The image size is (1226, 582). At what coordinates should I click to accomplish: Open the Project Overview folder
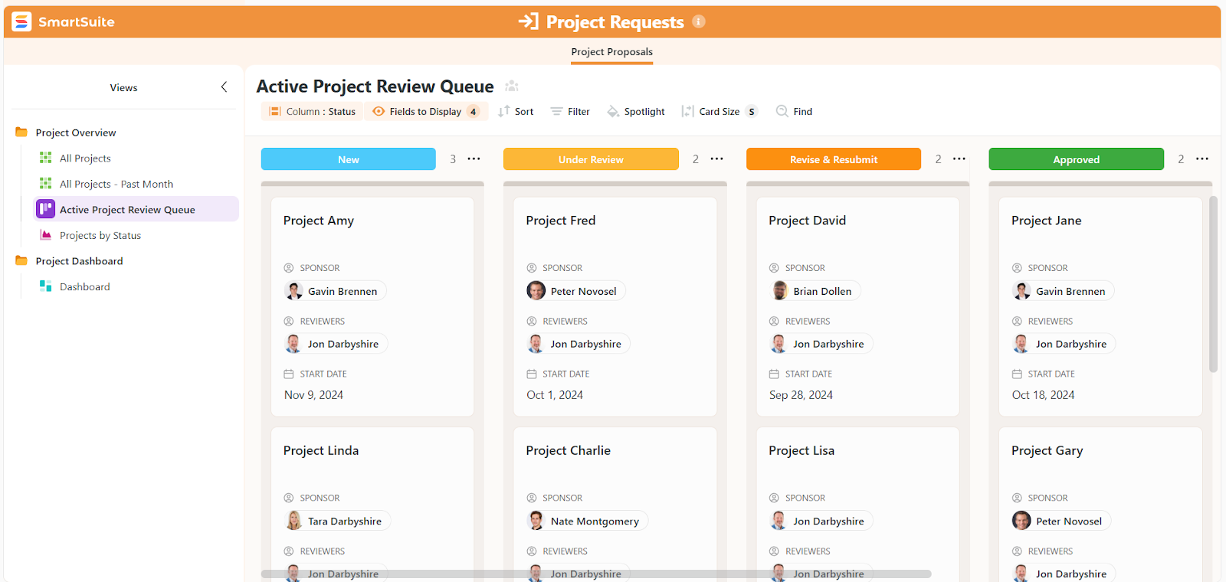(x=76, y=132)
